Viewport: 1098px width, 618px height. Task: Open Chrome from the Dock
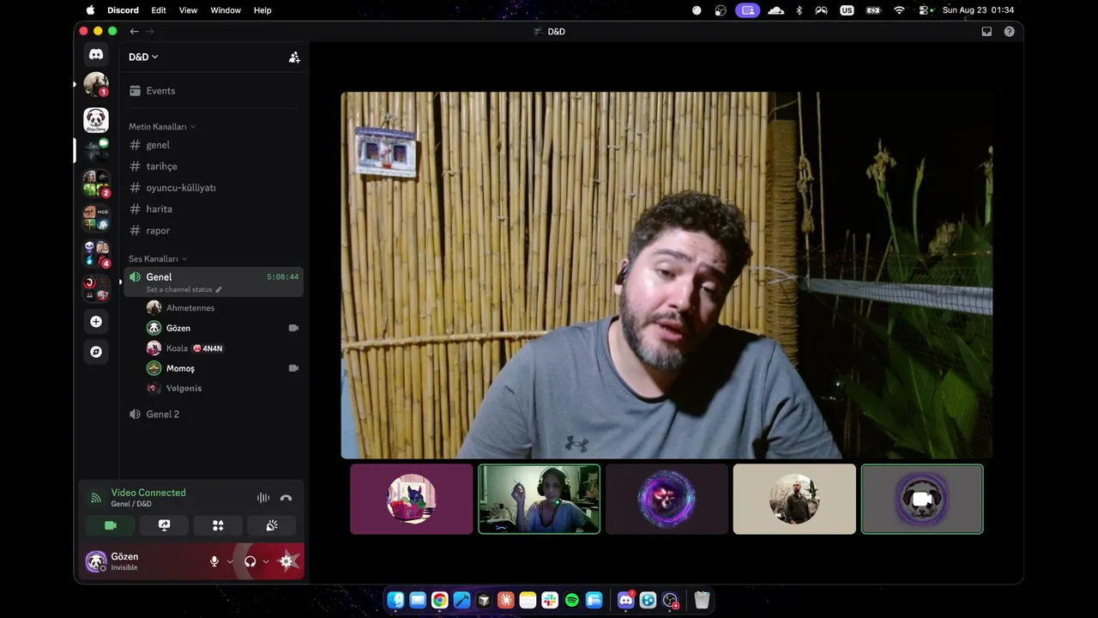click(x=439, y=601)
